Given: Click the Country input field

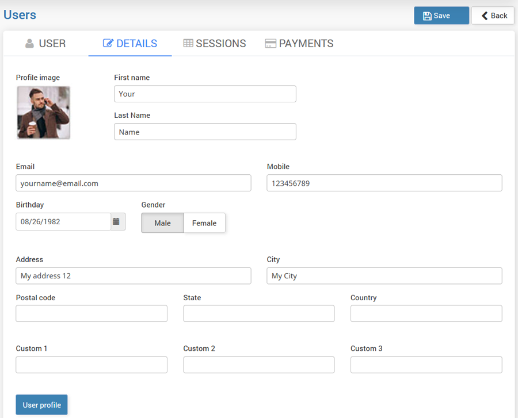Looking at the screenshot, I should pyautogui.click(x=426, y=313).
